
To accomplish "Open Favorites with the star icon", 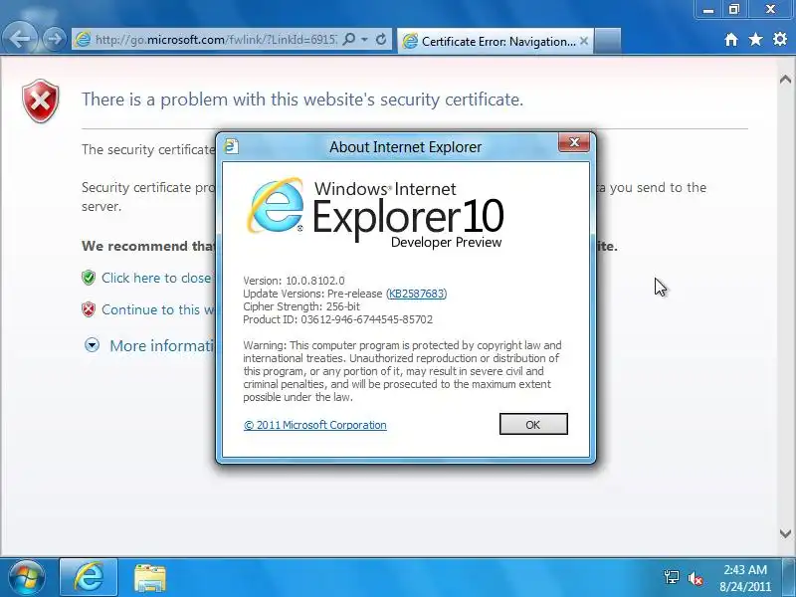I will coord(755,39).
